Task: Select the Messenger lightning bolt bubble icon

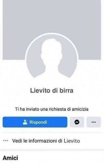Action: 77,122
